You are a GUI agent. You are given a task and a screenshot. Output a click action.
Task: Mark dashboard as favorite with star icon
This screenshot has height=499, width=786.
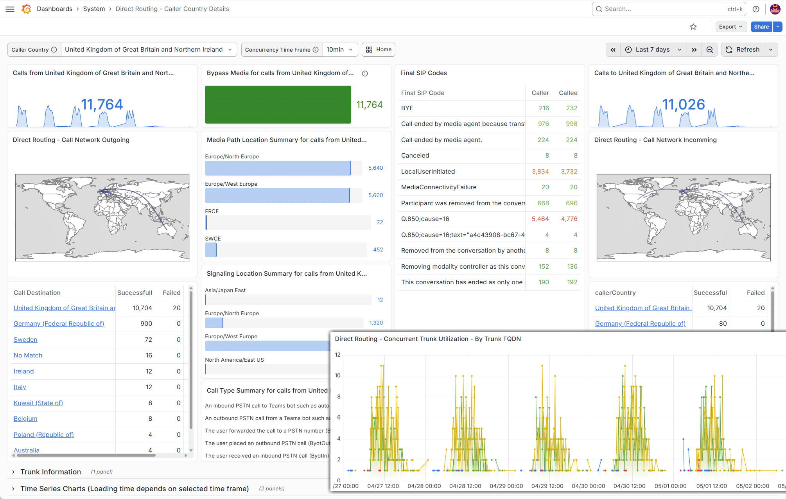[x=693, y=27]
